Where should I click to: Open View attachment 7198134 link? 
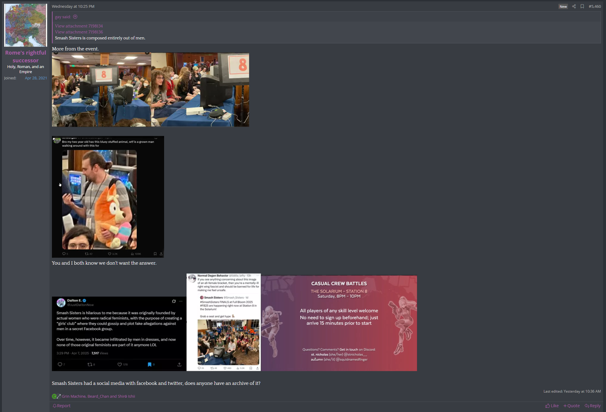pos(79,26)
